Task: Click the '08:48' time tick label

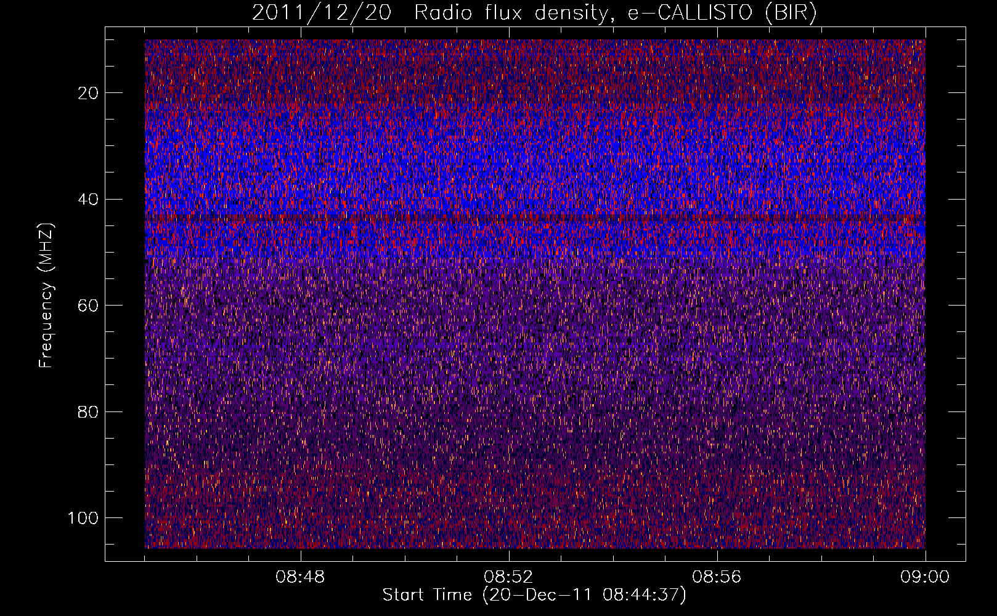Action: [x=300, y=577]
